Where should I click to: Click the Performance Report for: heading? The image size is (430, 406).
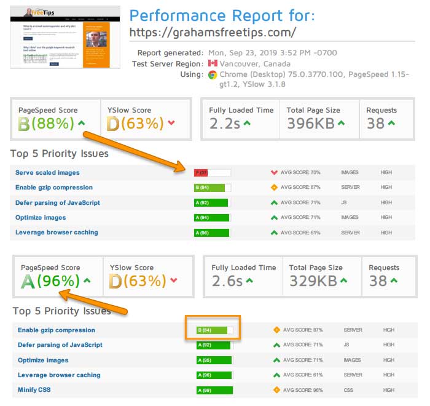(222, 15)
